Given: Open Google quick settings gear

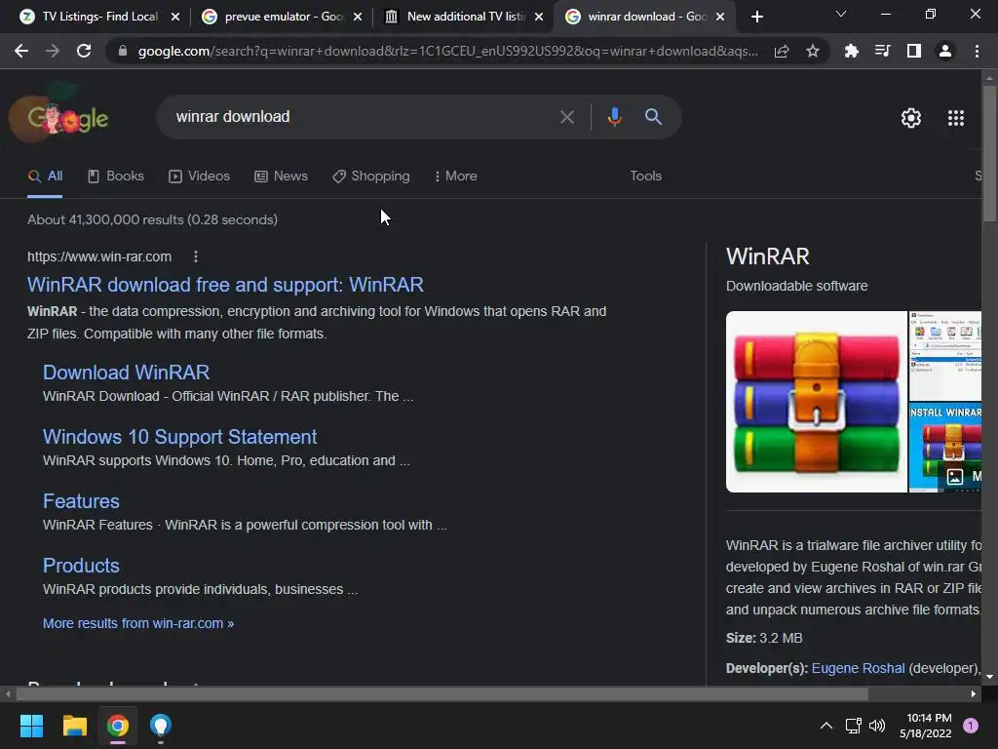Looking at the screenshot, I should click(x=911, y=118).
